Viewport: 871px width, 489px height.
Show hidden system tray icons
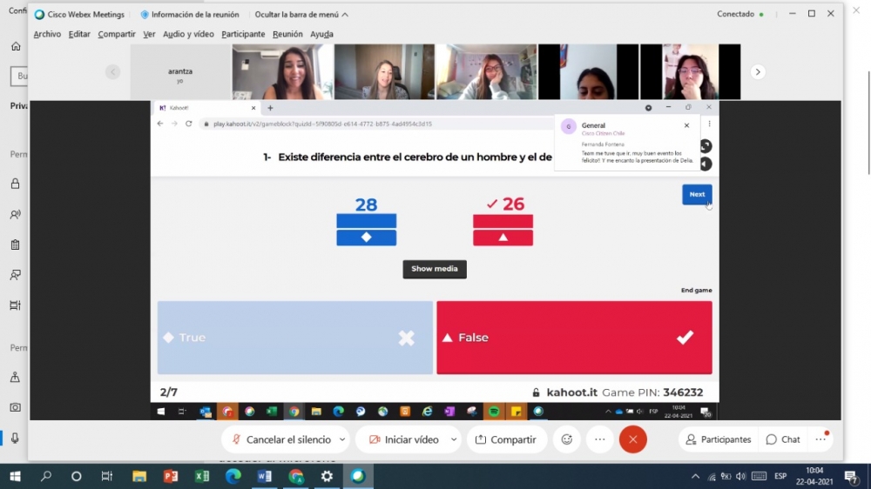(x=695, y=476)
